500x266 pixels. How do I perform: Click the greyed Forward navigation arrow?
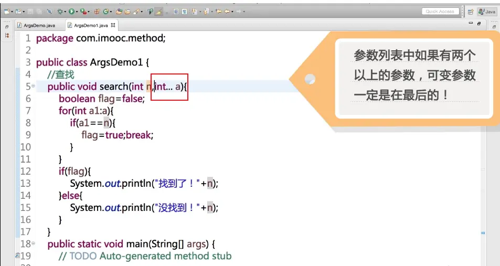[x=239, y=12]
